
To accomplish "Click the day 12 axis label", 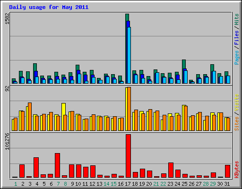I will (x=92, y=184).
